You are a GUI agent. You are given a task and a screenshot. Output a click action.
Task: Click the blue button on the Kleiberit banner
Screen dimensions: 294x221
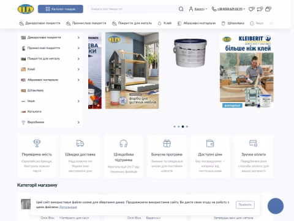point(232,106)
